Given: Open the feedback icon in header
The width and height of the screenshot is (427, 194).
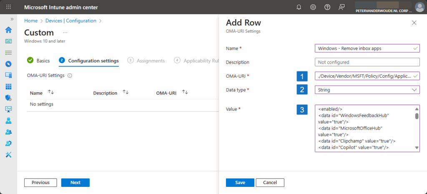Looking at the screenshot, I should 342,7.
